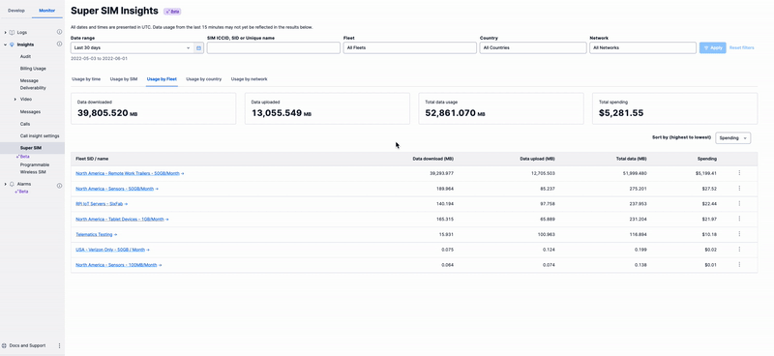This screenshot has height=356, width=774.
Task: Click the Data downloaded 39,805.520 MB card
Action: click(154, 108)
